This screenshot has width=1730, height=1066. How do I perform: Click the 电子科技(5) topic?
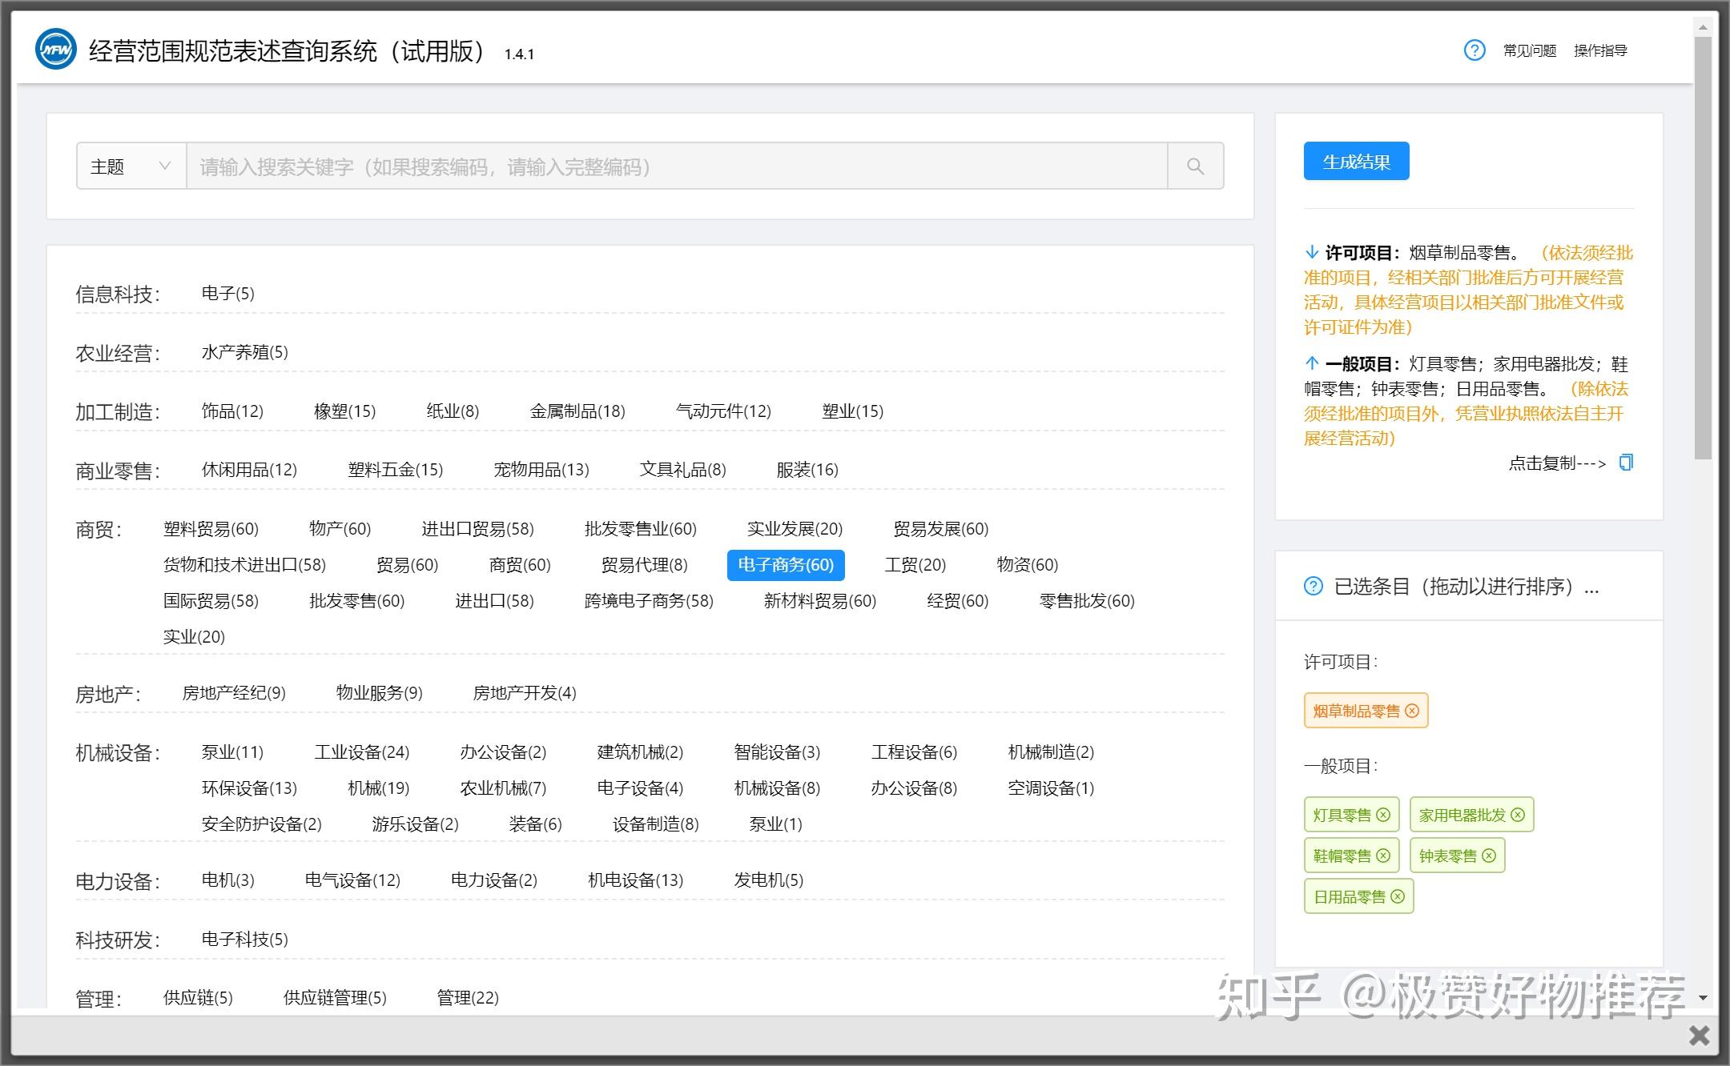[x=244, y=940]
